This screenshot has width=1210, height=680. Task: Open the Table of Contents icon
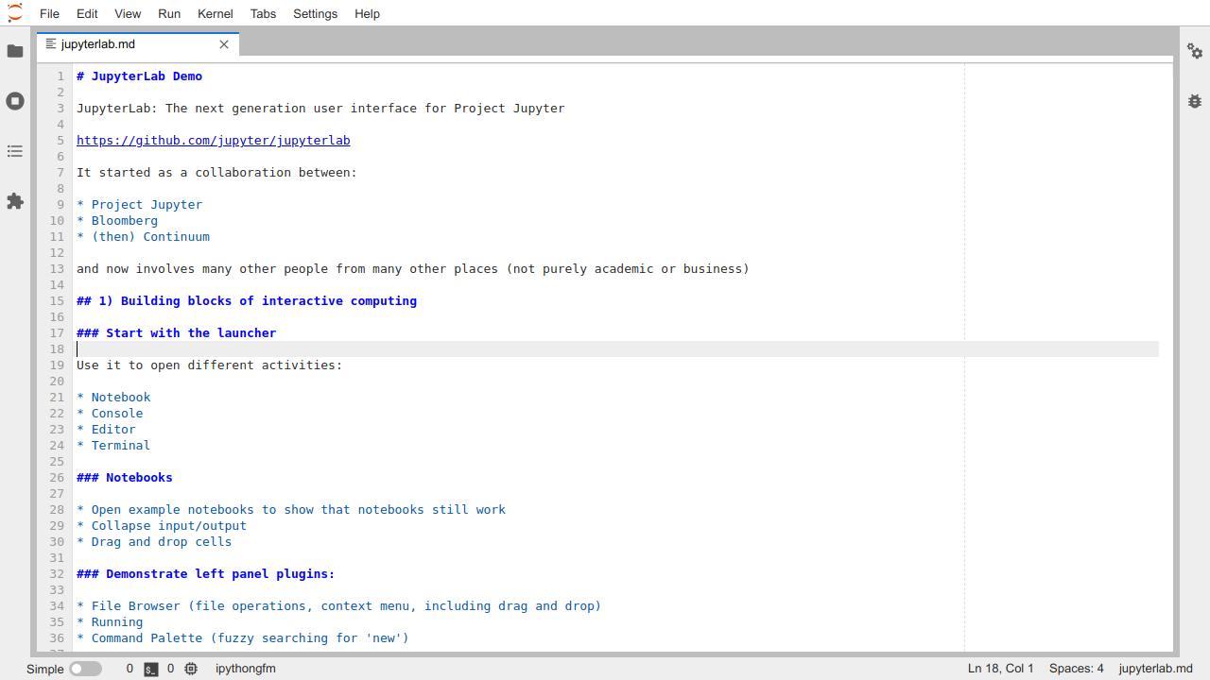click(x=15, y=151)
